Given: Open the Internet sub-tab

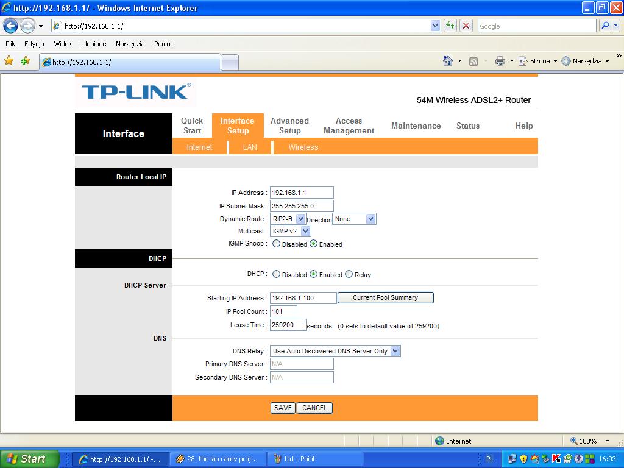Looking at the screenshot, I should coord(199,147).
